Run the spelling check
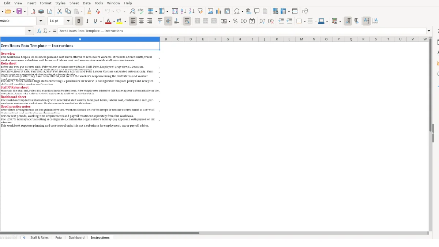 [x=140, y=11]
